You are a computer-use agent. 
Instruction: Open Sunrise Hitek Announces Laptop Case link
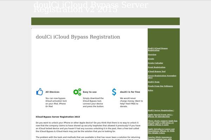click(x=160, y=138)
